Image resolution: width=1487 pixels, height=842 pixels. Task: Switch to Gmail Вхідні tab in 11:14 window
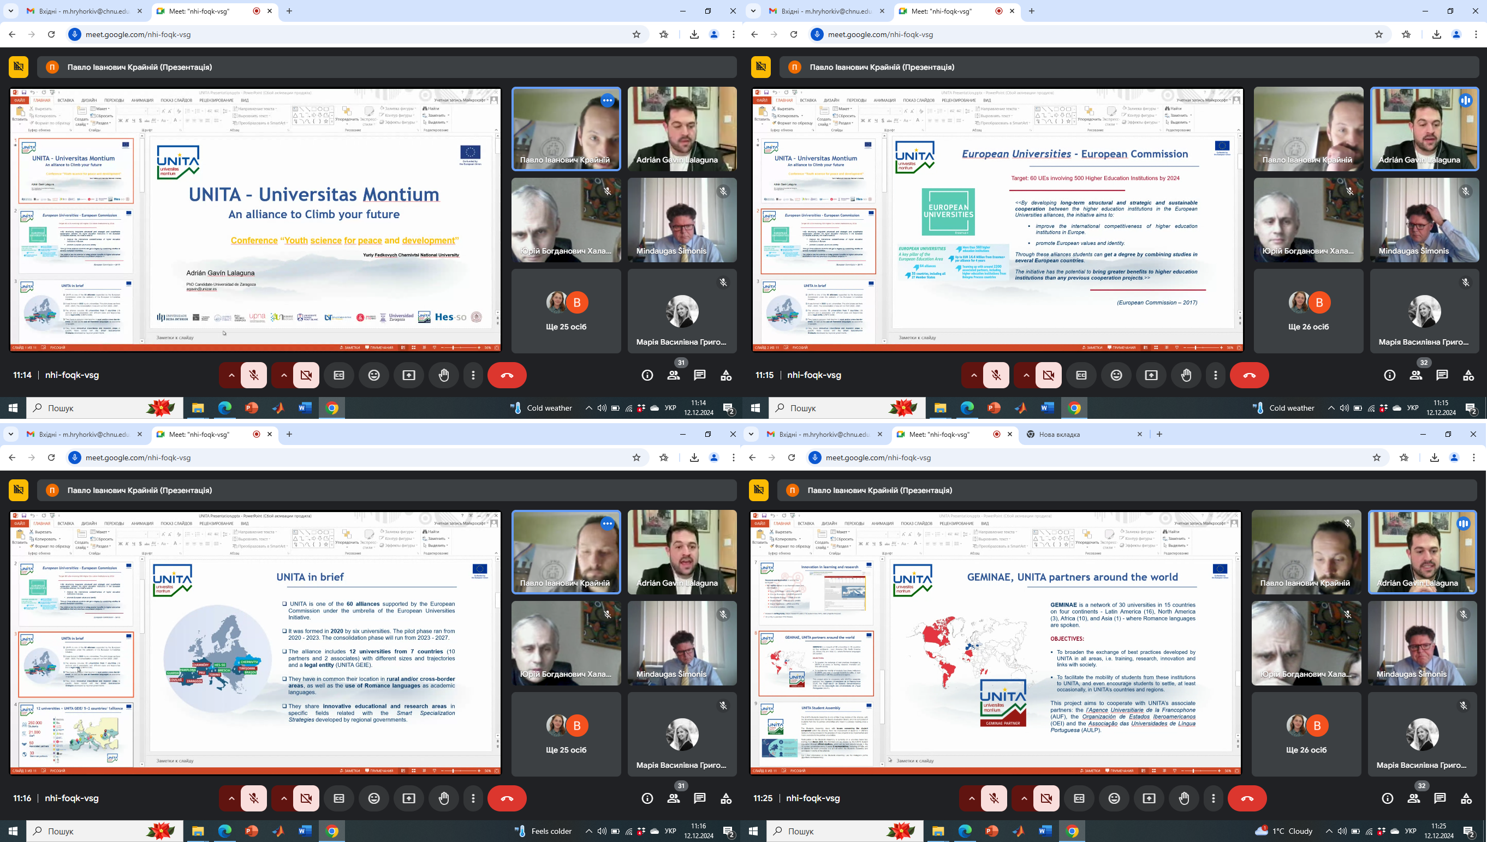pos(84,11)
